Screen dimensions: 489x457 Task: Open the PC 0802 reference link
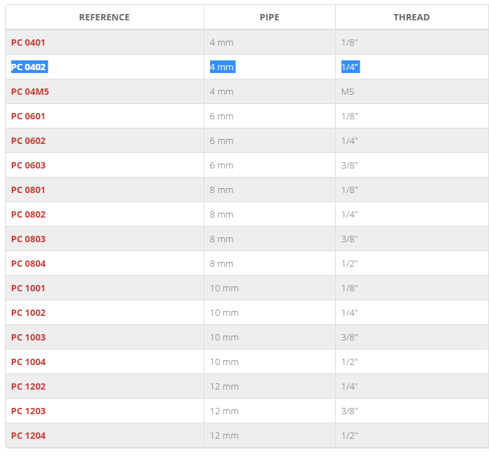tap(28, 215)
